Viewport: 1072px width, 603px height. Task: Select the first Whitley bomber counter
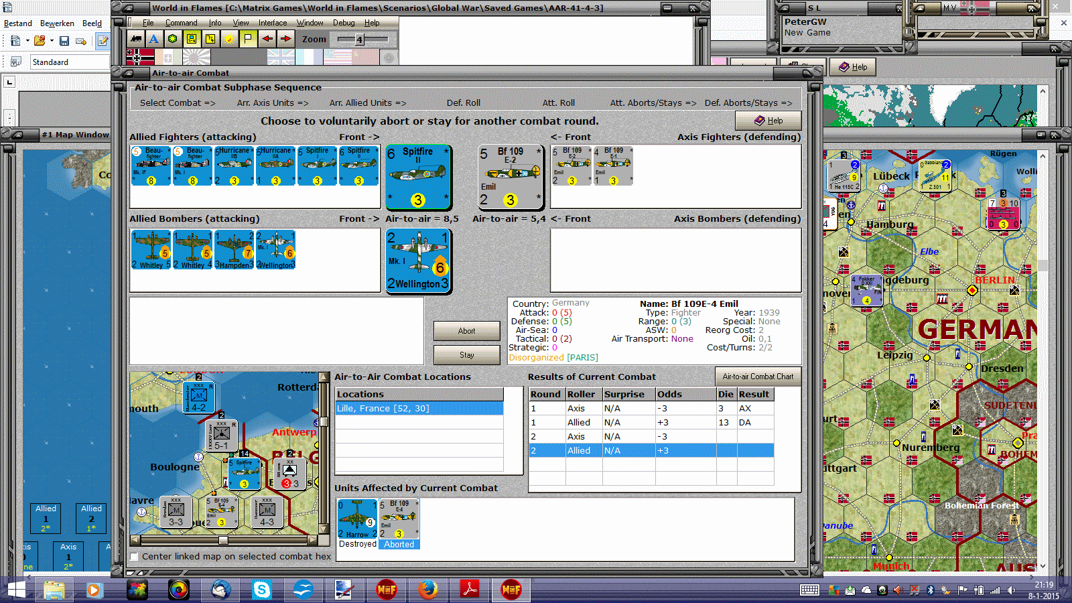pyautogui.click(x=151, y=250)
